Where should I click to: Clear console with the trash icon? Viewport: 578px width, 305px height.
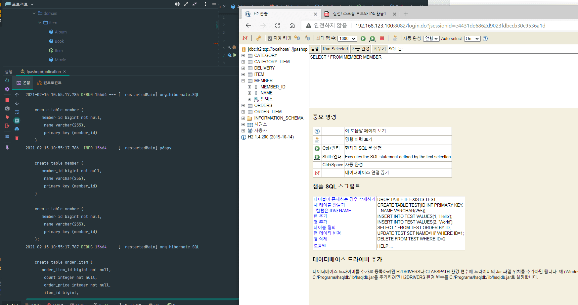pos(17,138)
